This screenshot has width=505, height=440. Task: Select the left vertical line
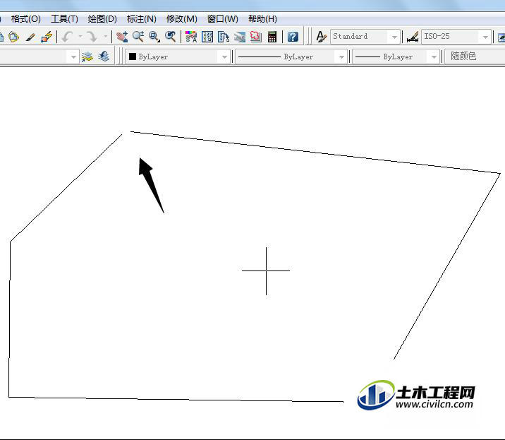tap(10, 319)
